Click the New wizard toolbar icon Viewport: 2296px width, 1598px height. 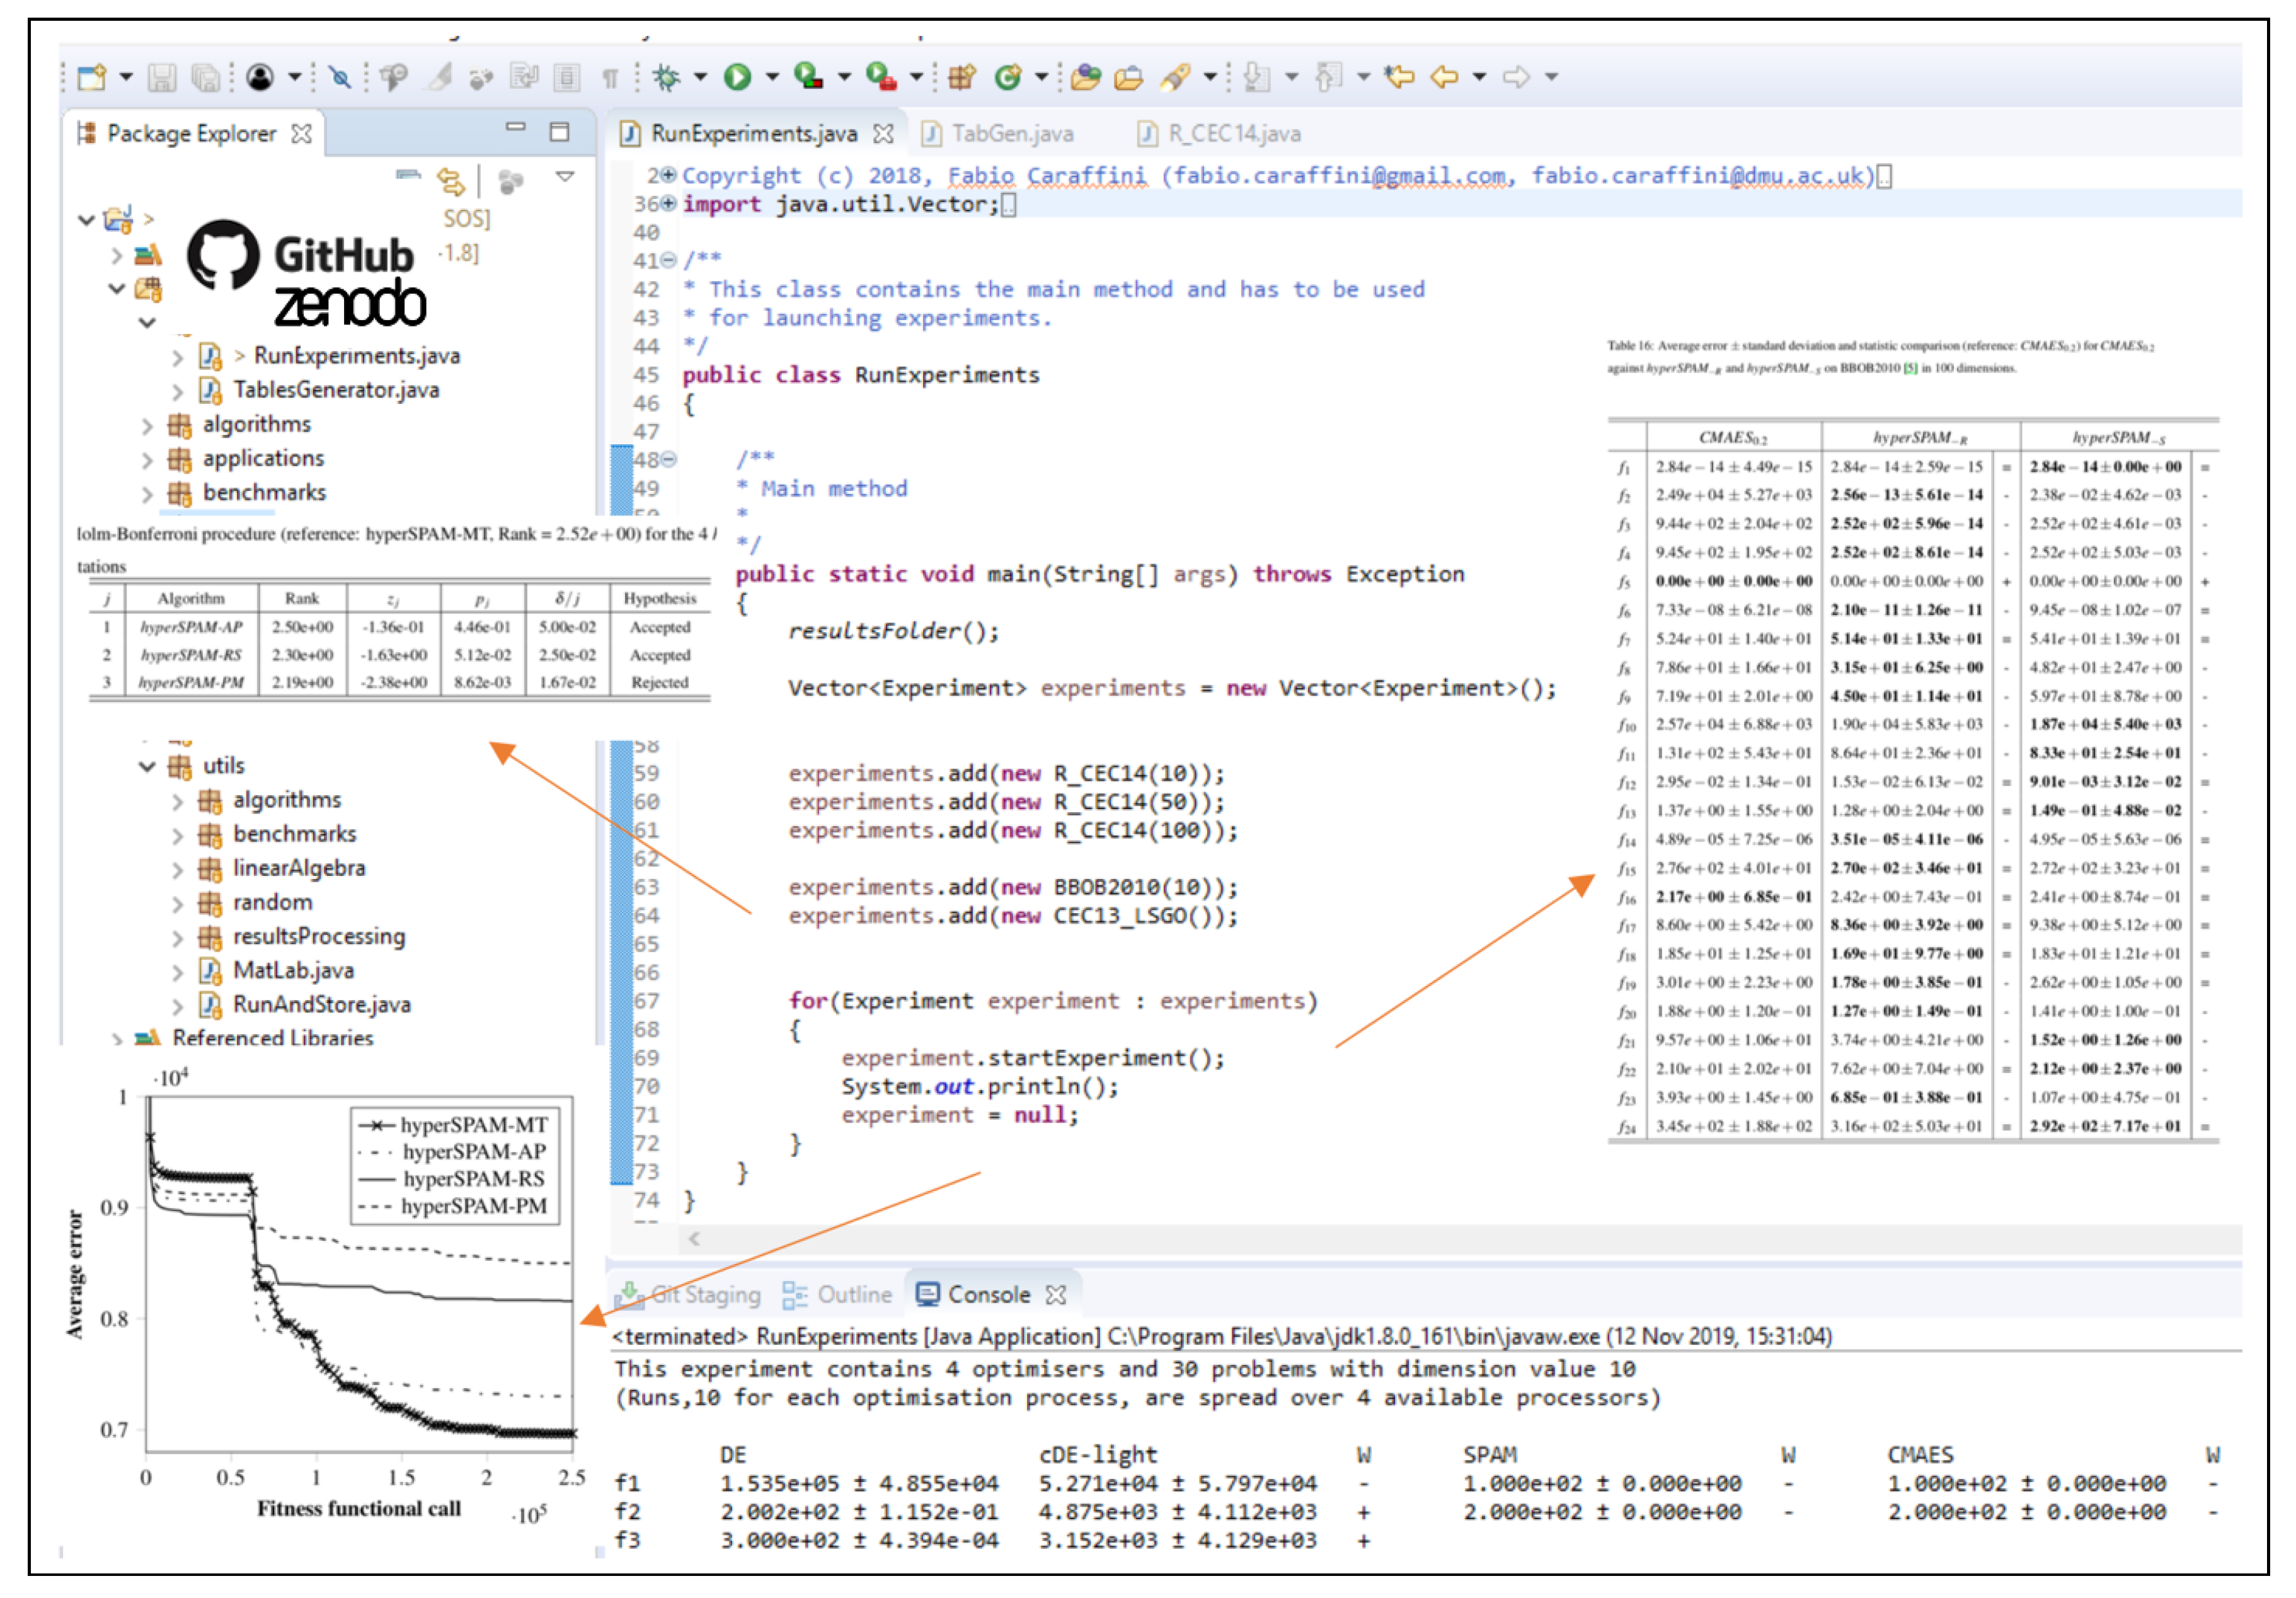pyautogui.click(x=92, y=77)
